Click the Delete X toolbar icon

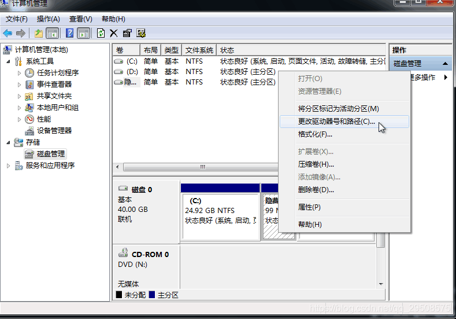coord(114,33)
